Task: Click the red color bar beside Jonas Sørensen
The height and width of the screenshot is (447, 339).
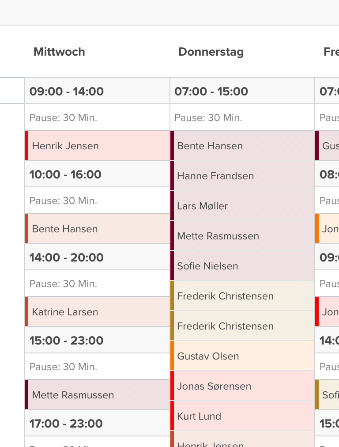Action: point(172,386)
